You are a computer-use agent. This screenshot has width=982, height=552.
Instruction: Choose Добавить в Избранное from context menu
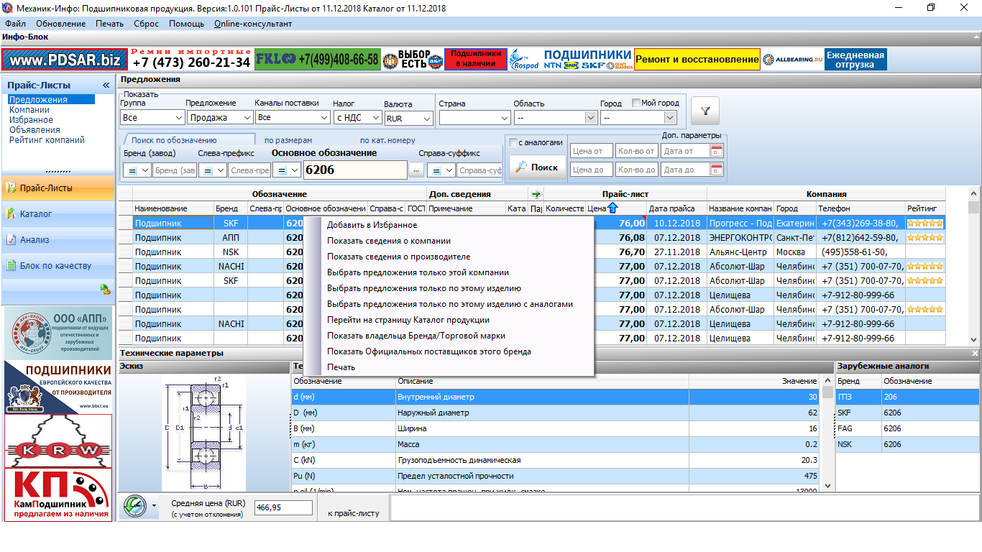(372, 225)
